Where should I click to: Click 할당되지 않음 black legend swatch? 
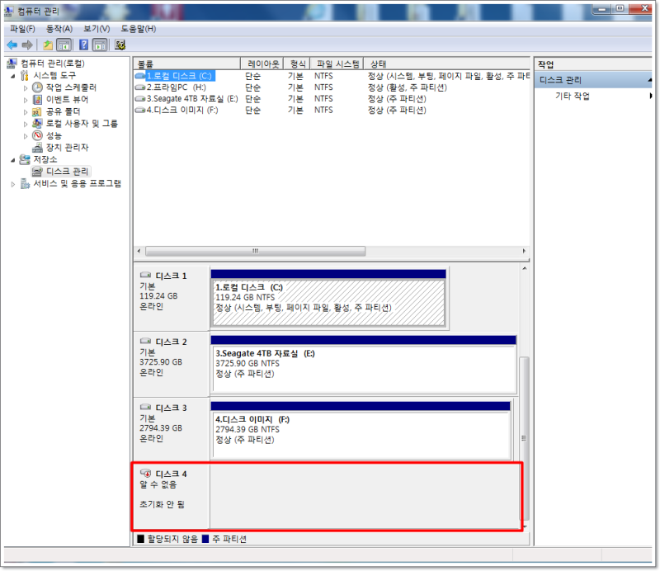[140, 539]
